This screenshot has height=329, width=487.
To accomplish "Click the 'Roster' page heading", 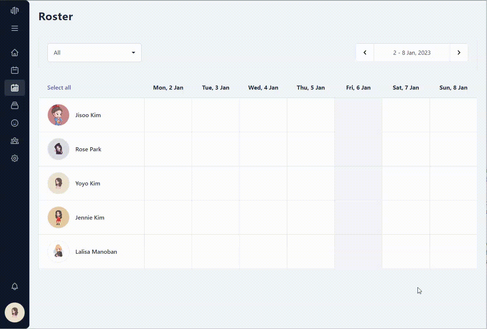I will pyautogui.click(x=56, y=17).
